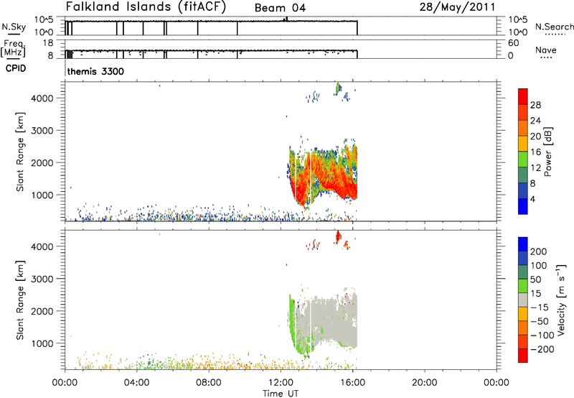Click the 'Time UT' axis label
574x398 pixels.
pos(281,394)
